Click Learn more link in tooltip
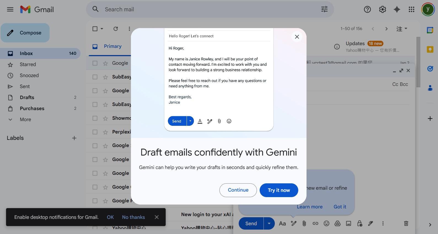Screen dimensions: 438x234 (x=310, y=207)
